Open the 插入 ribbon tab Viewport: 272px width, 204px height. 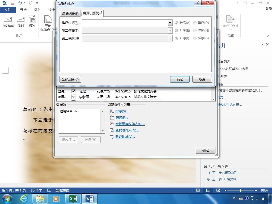pyautogui.click(x=37, y=10)
